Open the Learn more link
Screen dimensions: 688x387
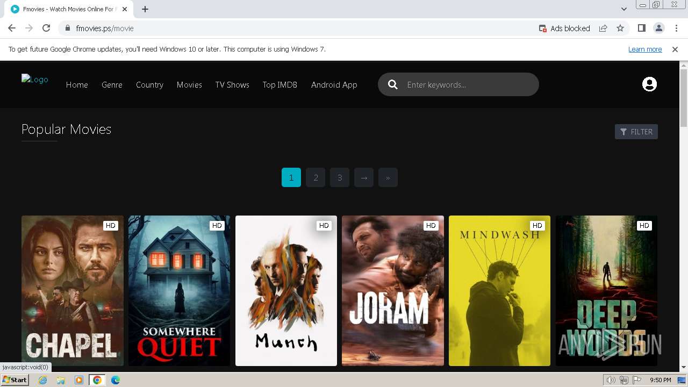pos(645,49)
